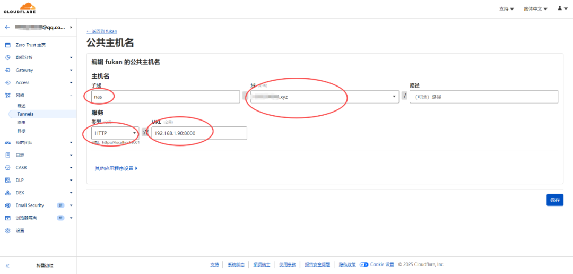The image size is (573, 274).
Task: Click the URL field with 192.168.1.90:8000
Action: tap(199, 133)
